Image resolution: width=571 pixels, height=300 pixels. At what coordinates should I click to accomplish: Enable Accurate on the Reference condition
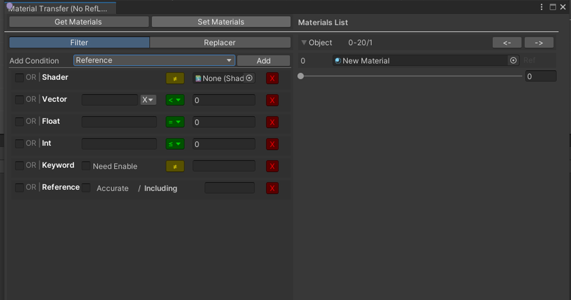point(86,188)
